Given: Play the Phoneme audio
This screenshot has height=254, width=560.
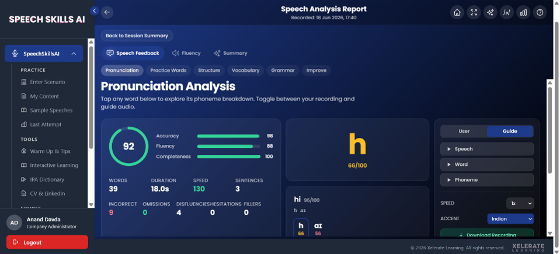Looking at the screenshot, I should tap(487, 180).
